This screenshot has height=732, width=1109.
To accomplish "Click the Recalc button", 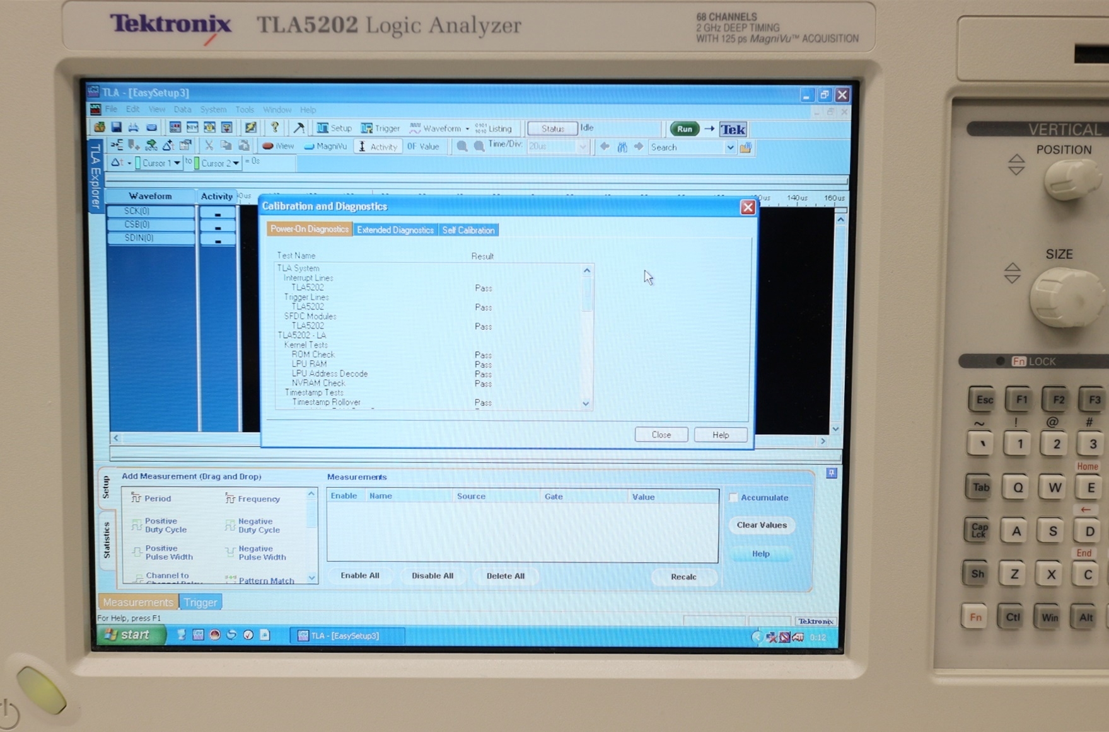I will [683, 576].
